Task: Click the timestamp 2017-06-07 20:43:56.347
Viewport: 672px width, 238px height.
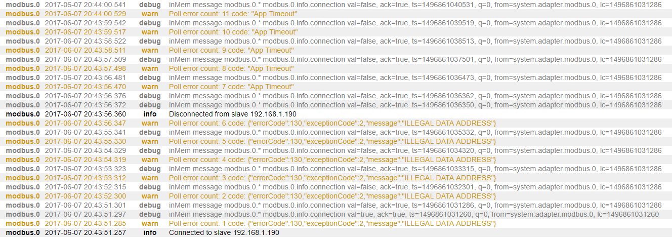Action: [86, 123]
